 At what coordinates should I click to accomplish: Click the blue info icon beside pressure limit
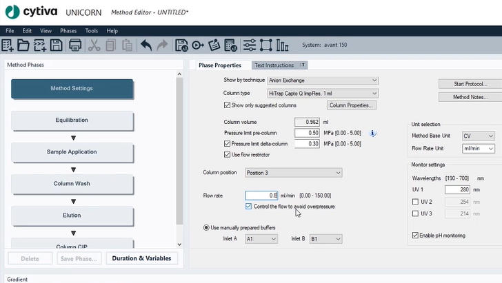(373, 133)
